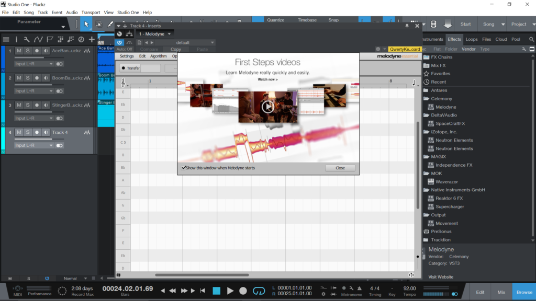The width and height of the screenshot is (536, 301).
Task: Click the transport Record button
Action: coord(243,291)
